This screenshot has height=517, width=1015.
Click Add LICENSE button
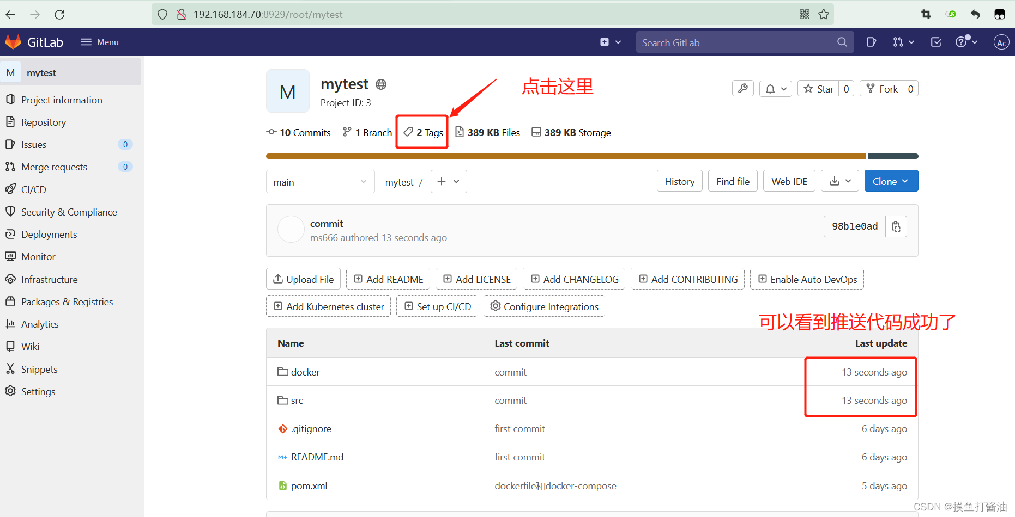click(477, 279)
